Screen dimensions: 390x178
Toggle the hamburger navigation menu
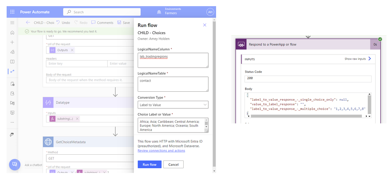point(12,23)
